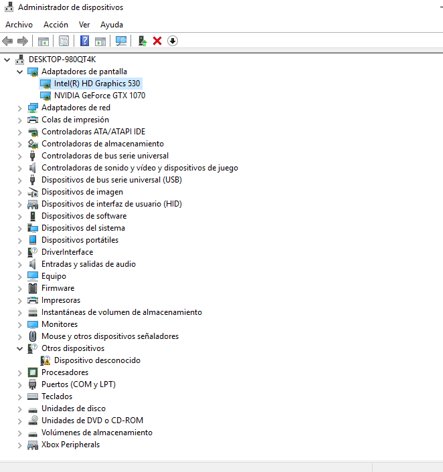443x472 pixels.
Task: Click the Procesadores CPU icon
Action: click(x=33, y=372)
